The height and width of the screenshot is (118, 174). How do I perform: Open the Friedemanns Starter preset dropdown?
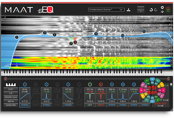[106, 10]
